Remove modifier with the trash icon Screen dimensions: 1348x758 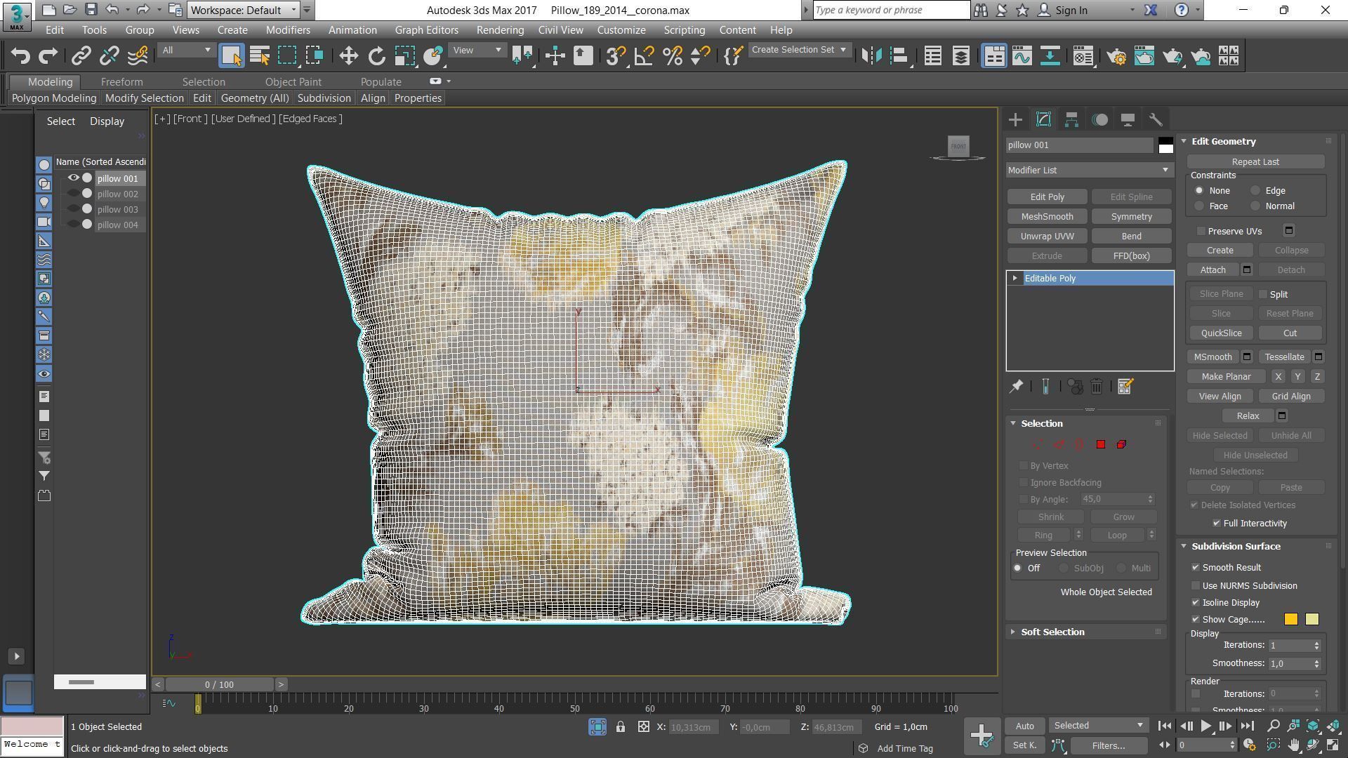(1097, 387)
